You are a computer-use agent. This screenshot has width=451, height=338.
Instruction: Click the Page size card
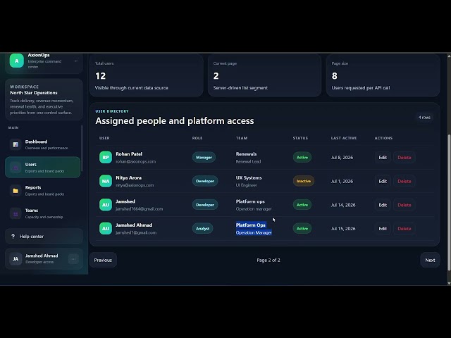click(x=383, y=75)
